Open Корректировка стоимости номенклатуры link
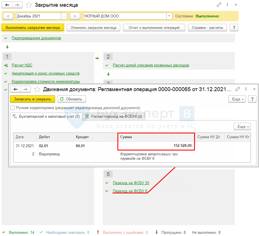This screenshot has width=259, height=236. (46, 81)
